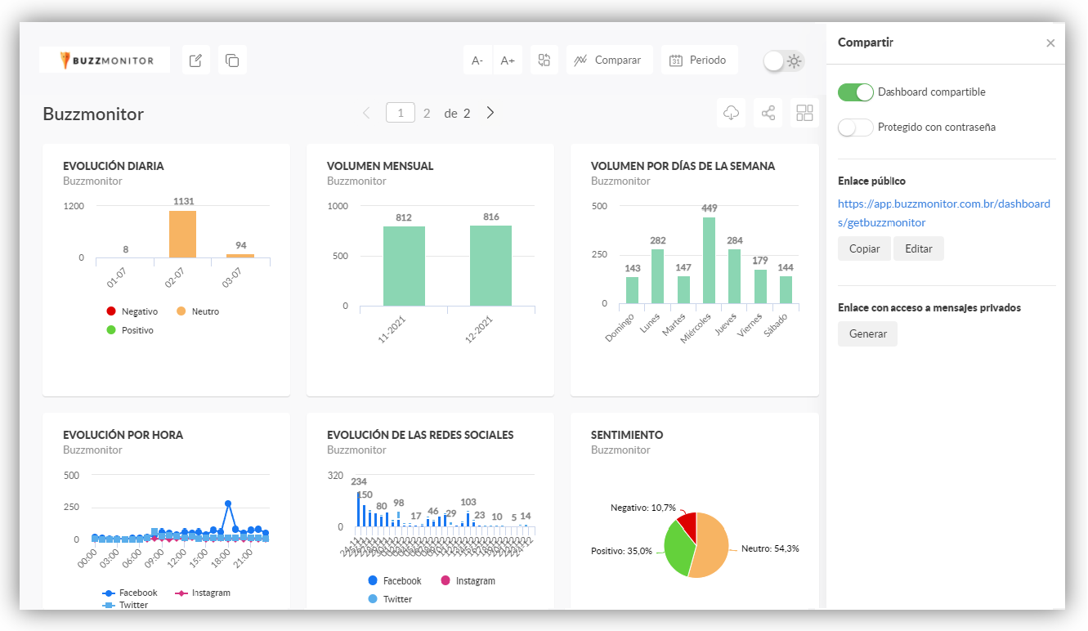Image resolution: width=1088 pixels, height=631 pixels.
Task: Go to next page with right chevron
Action: coord(490,113)
